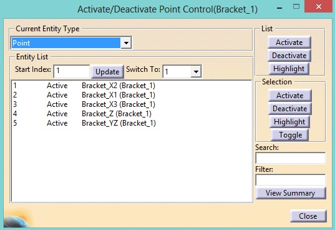This screenshot has height=230, width=335.
Task: Maximize the dialog window
Action: [x=296, y=6]
